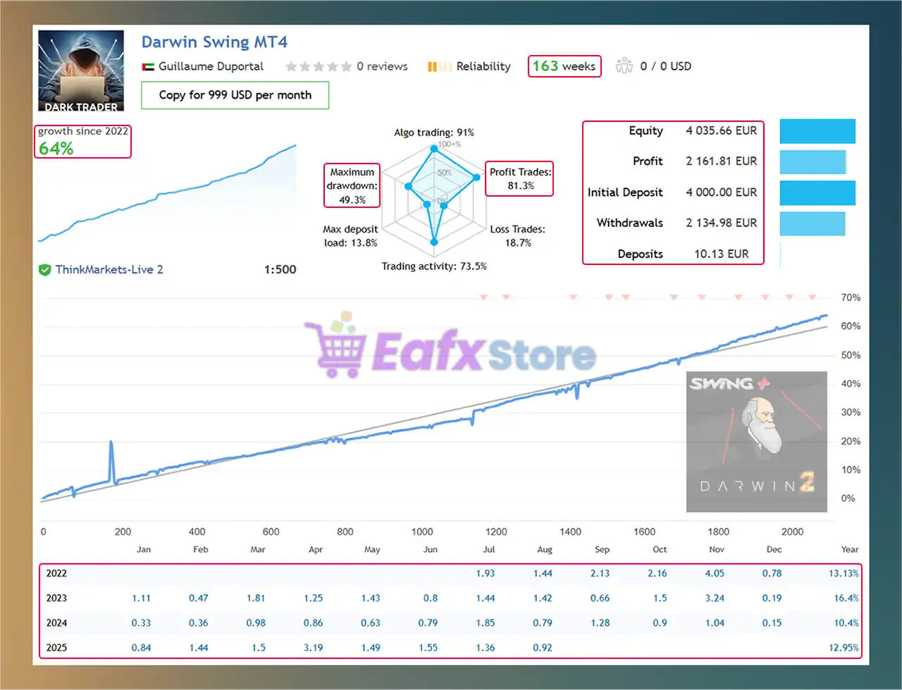
Task: Click the Year column header
Action: click(850, 550)
